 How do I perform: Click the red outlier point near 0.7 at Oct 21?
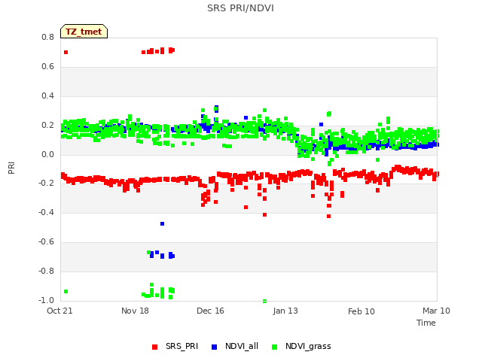click(x=66, y=52)
